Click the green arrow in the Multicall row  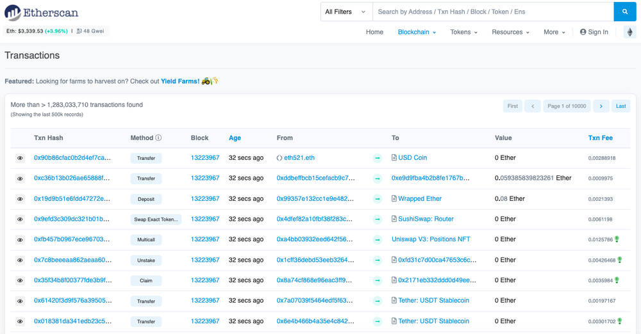(378, 240)
